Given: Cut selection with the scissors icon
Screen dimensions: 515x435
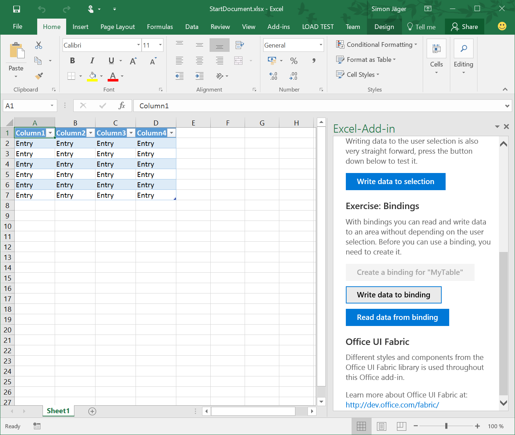Looking at the screenshot, I should [x=39, y=45].
